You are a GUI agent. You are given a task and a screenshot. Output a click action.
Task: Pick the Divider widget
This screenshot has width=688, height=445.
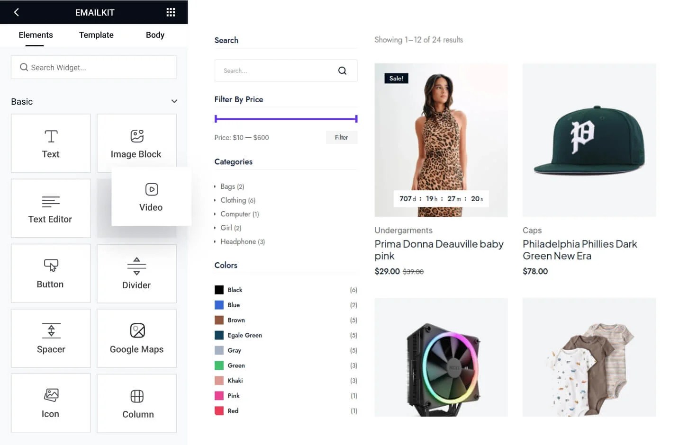(x=136, y=274)
